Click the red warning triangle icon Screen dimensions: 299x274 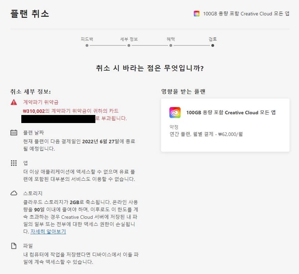click(x=14, y=102)
